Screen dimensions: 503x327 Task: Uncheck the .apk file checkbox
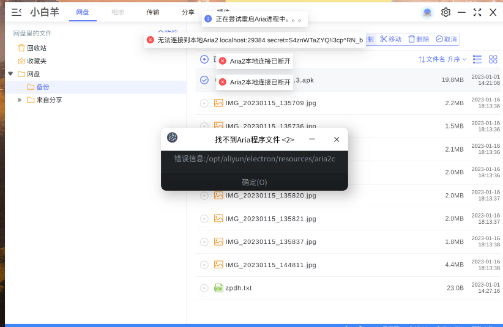click(x=204, y=80)
